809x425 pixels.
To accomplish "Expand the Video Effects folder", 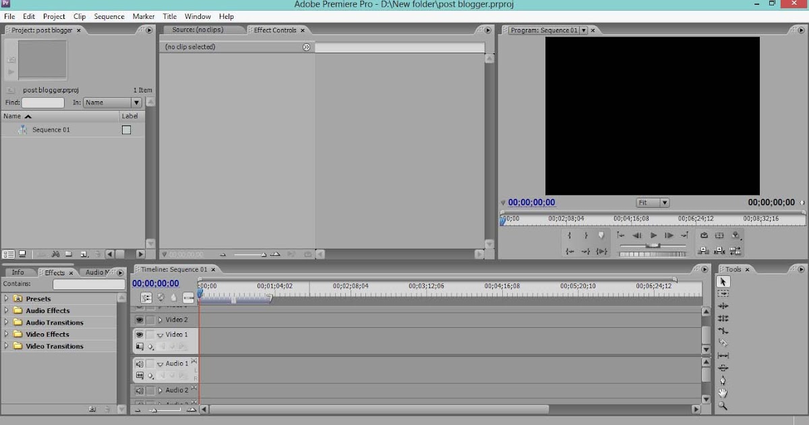I will [x=6, y=334].
